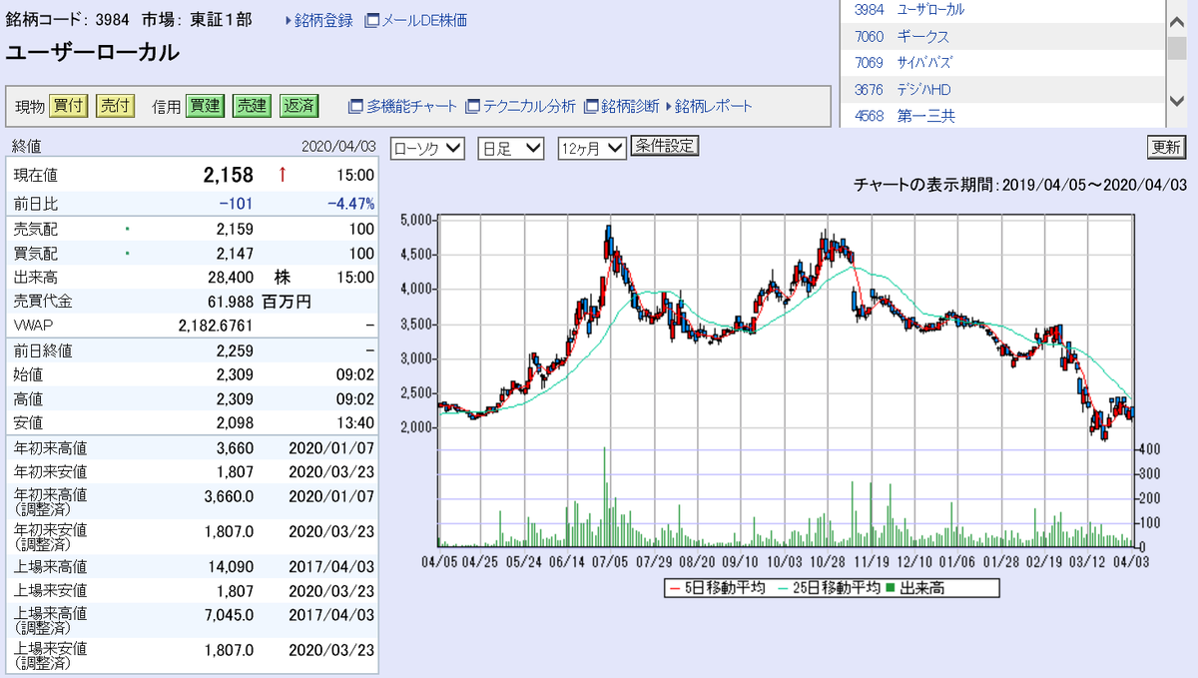The image size is (1198, 678).
Task: Open the 銘柄登録 link
Action: 323,20
